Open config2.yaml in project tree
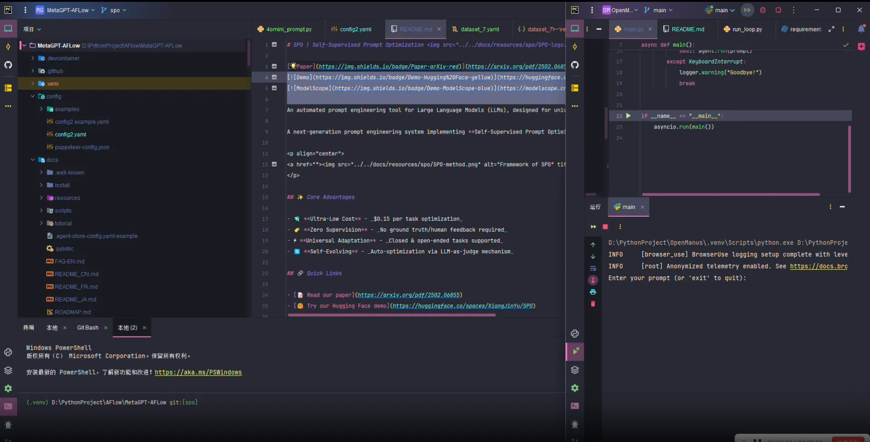The width and height of the screenshot is (870, 442). click(70, 134)
